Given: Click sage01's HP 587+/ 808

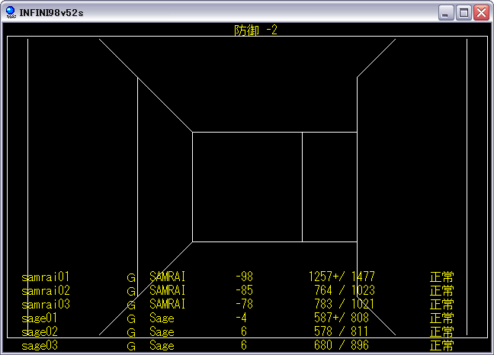Looking at the screenshot, I should (342, 318).
